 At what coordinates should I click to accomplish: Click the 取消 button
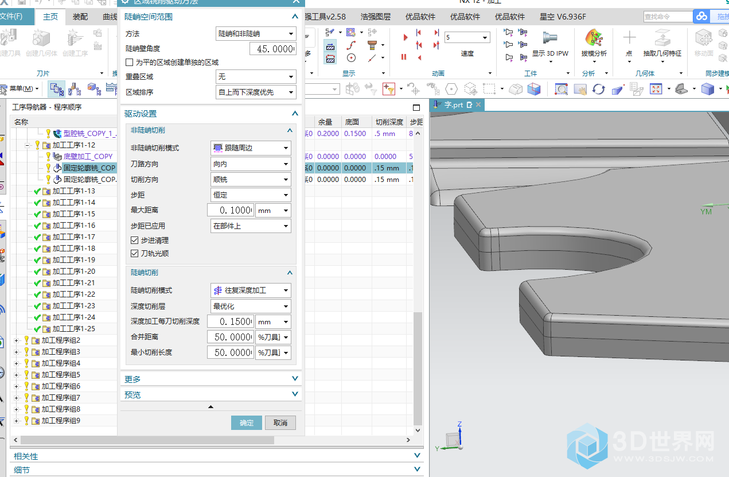click(280, 423)
